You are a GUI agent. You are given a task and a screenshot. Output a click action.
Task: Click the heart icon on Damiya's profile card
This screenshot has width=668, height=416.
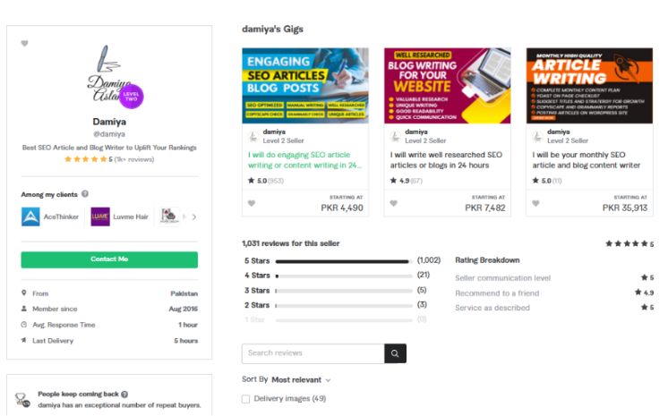(x=25, y=43)
